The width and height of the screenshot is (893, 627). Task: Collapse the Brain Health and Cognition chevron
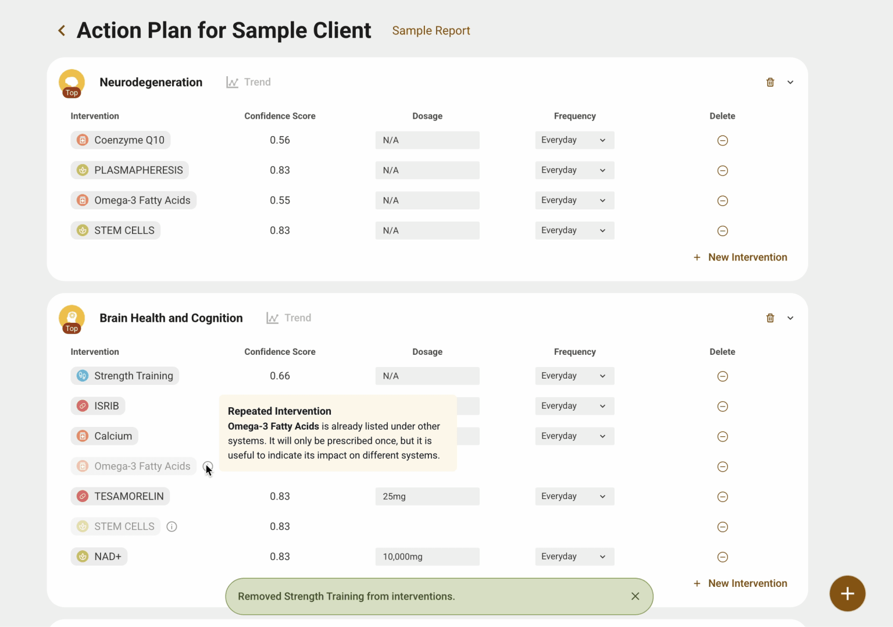point(790,318)
